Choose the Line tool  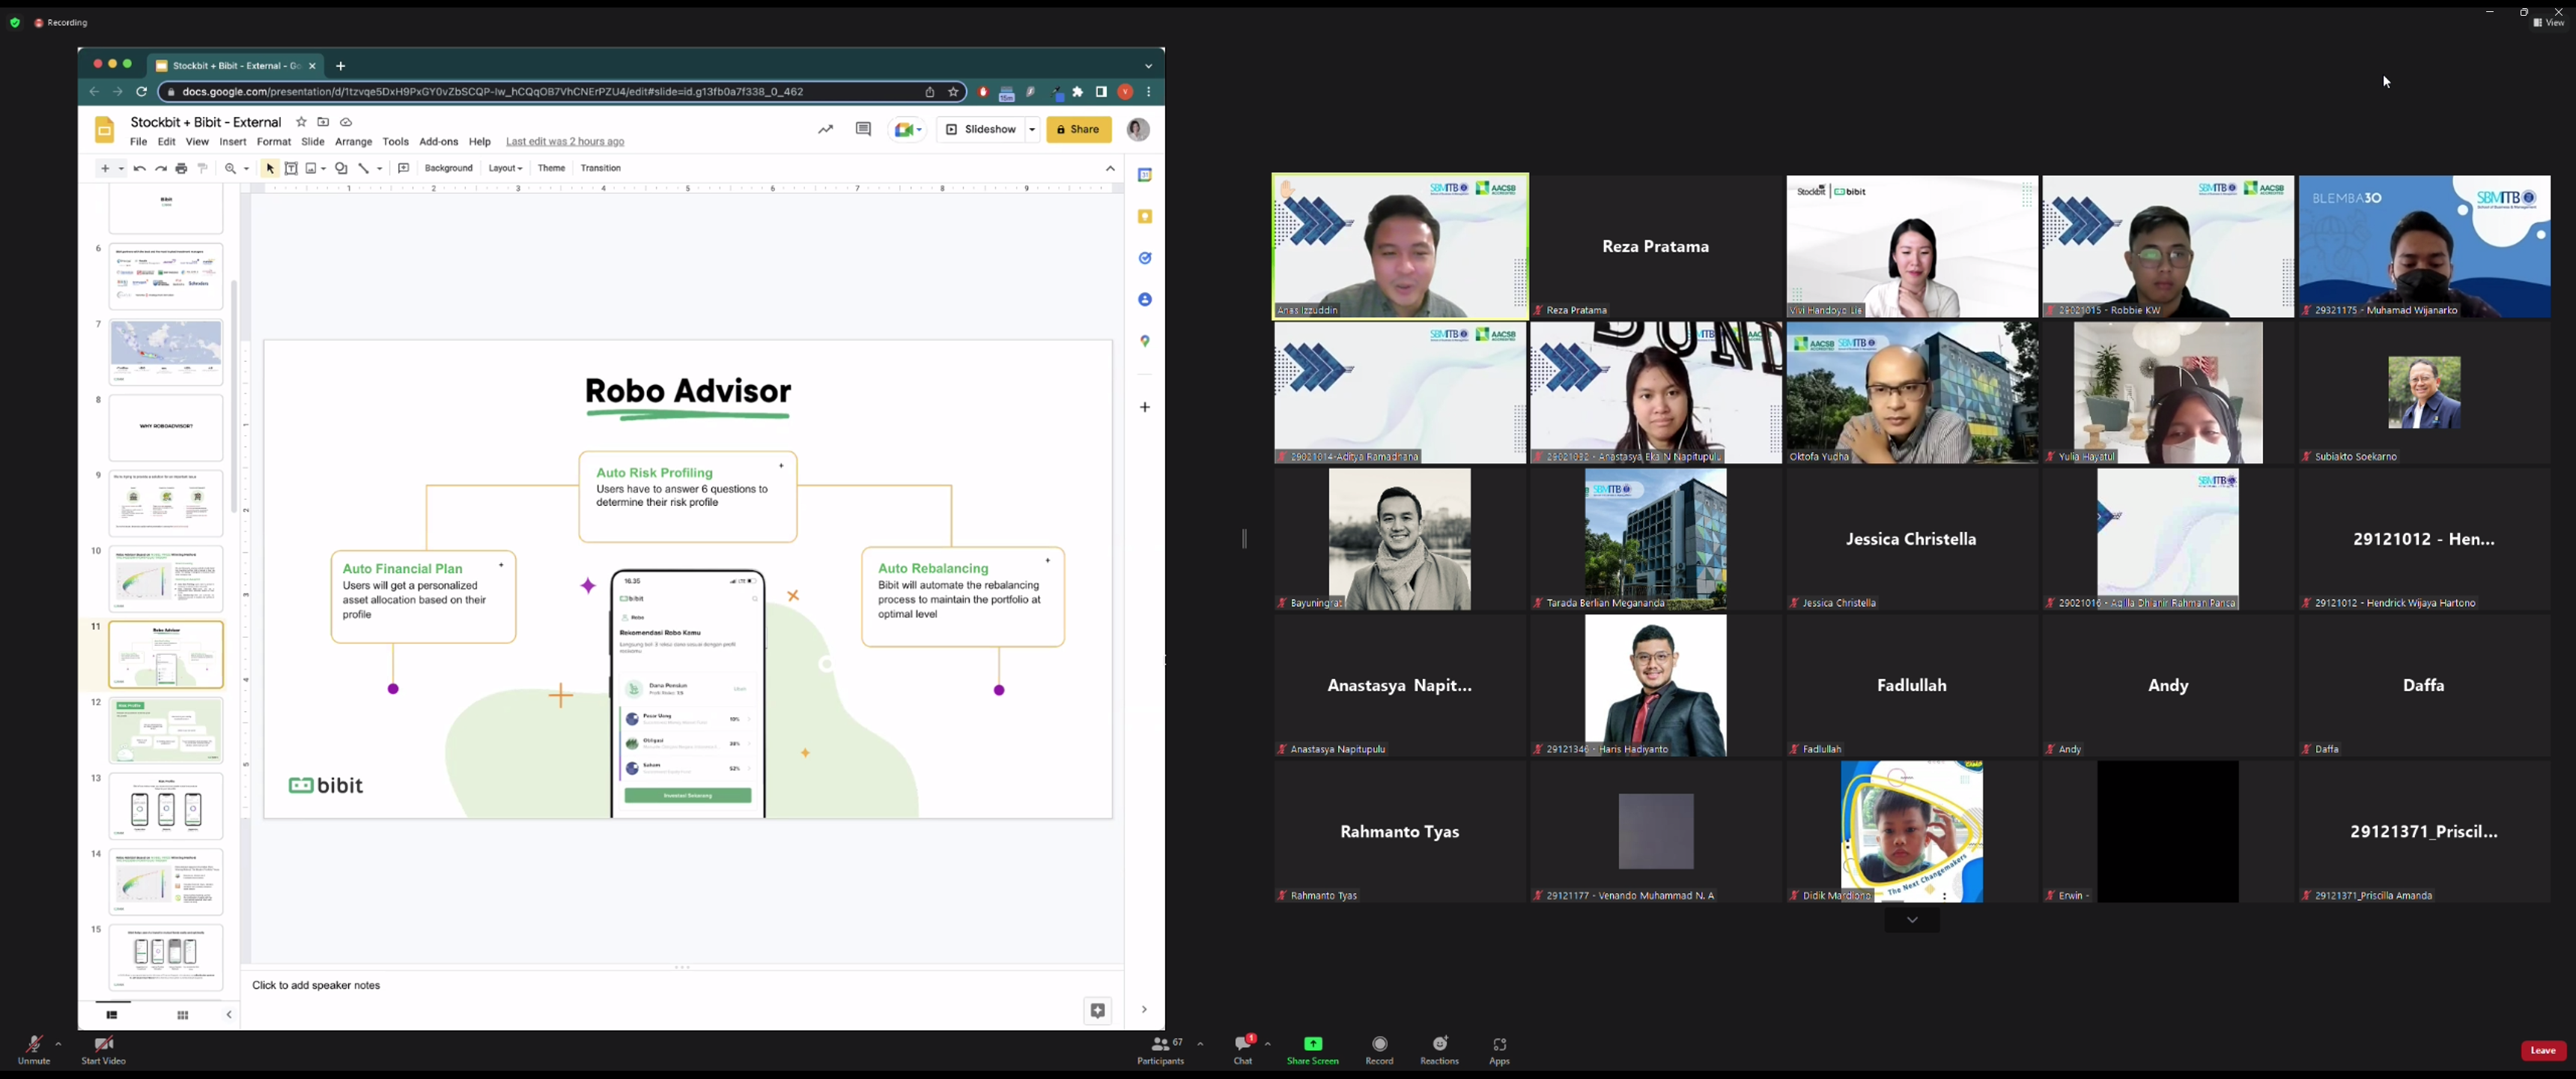pyautogui.click(x=364, y=168)
